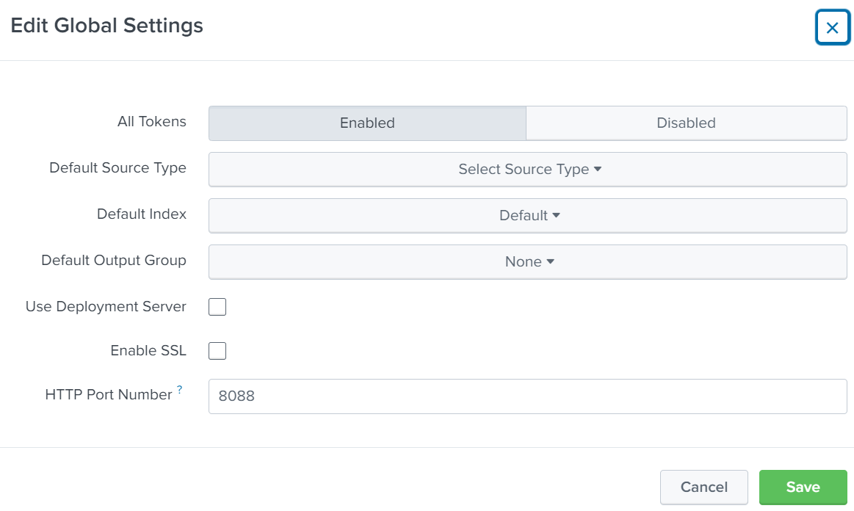Open the Select Source Type dropdown
Viewport: 854px width, 511px height.
[528, 169]
